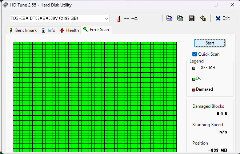Click the green Ok legend square

194,79
